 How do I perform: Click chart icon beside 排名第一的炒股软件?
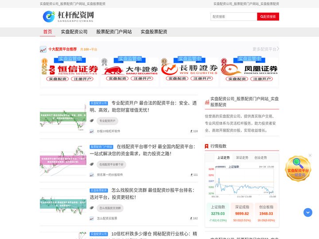(x=92, y=175)
